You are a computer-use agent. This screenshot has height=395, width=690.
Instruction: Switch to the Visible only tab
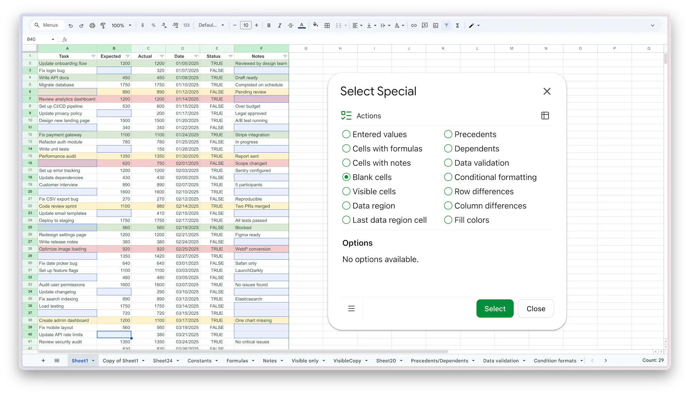305,361
